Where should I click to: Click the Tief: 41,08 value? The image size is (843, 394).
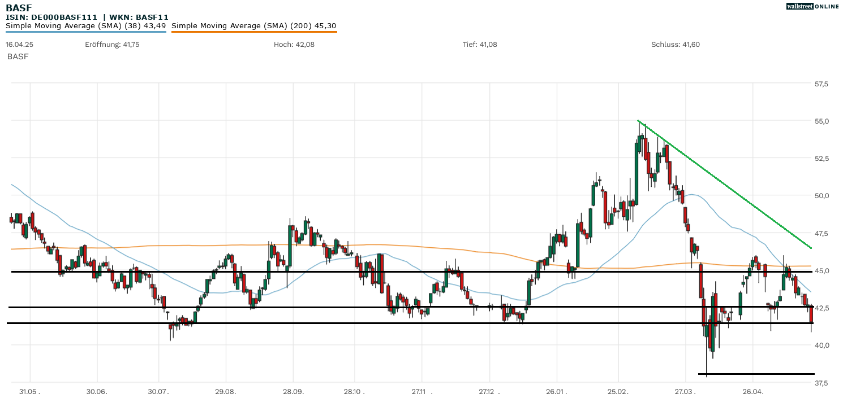[480, 45]
